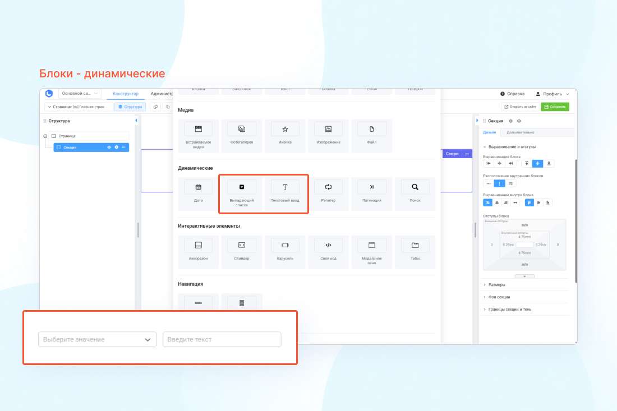Select the Выпадающий список block
This screenshot has width=617, height=411.
pyautogui.click(x=242, y=193)
